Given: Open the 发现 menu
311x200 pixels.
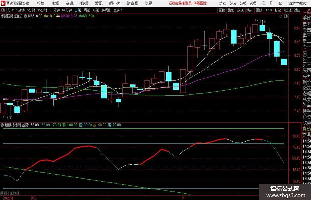Looking at the screenshot, I should point(99,3).
